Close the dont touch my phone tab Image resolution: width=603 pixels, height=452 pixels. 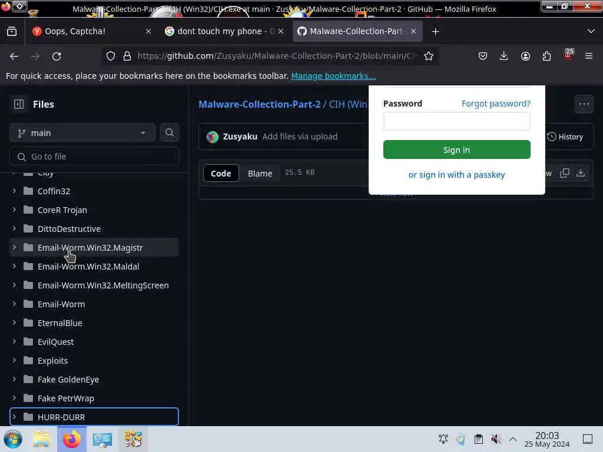tap(281, 32)
